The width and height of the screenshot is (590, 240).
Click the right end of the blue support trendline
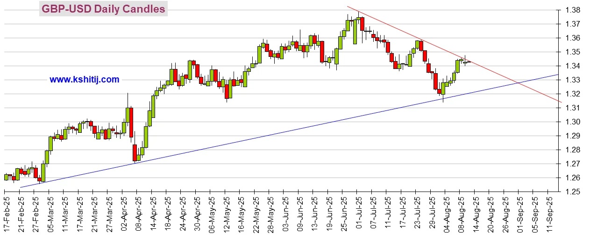pyautogui.click(x=558, y=75)
